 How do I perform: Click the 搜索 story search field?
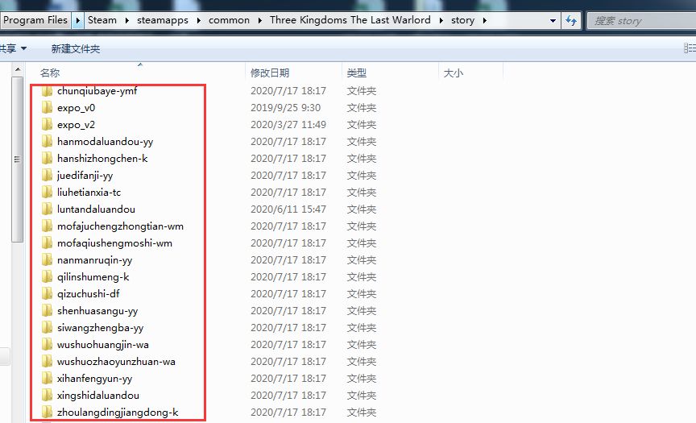(642, 21)
